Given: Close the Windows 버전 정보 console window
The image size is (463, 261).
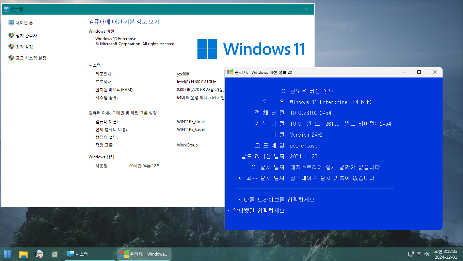Looking at the screenshot, I should [x=435, y=72].
